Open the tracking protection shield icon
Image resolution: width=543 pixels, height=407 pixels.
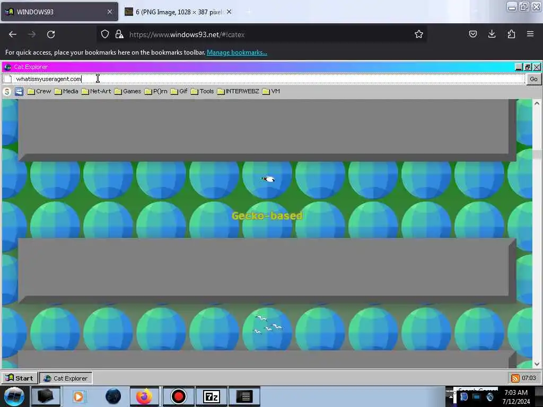[105, 34]
